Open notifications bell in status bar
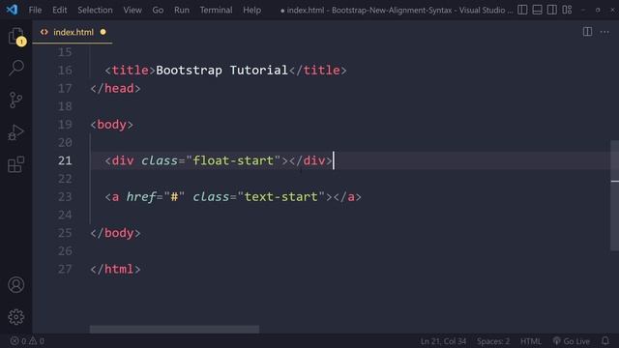 point(605,341)
